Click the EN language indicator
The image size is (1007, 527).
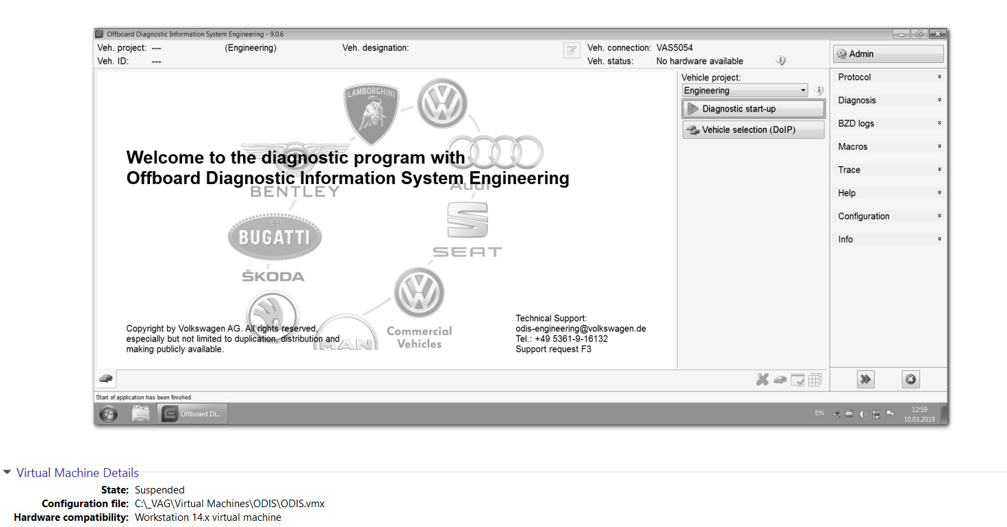[819, 413]
